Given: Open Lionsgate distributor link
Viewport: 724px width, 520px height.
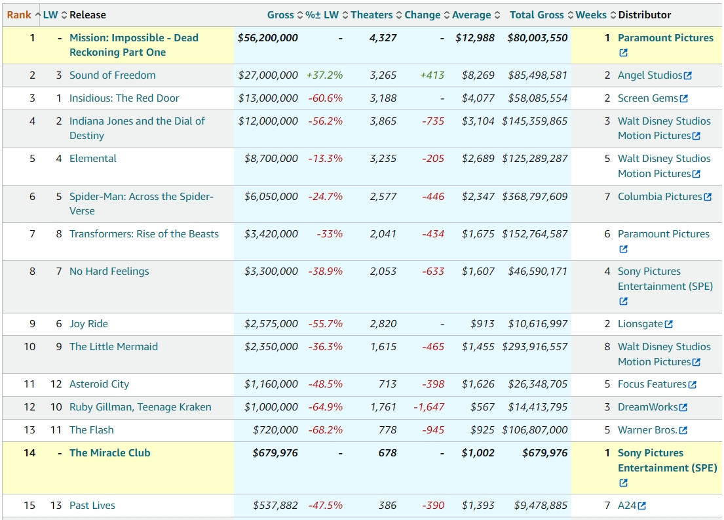Looking at the screenshot, I should click(640, 323).
